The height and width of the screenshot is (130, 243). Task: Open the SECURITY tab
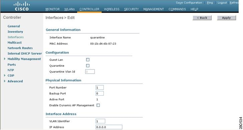[132, 9]
